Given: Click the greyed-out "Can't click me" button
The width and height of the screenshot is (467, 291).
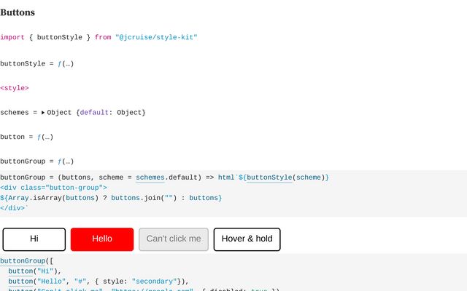Looking at the screenshot, I should pos(174,239).
